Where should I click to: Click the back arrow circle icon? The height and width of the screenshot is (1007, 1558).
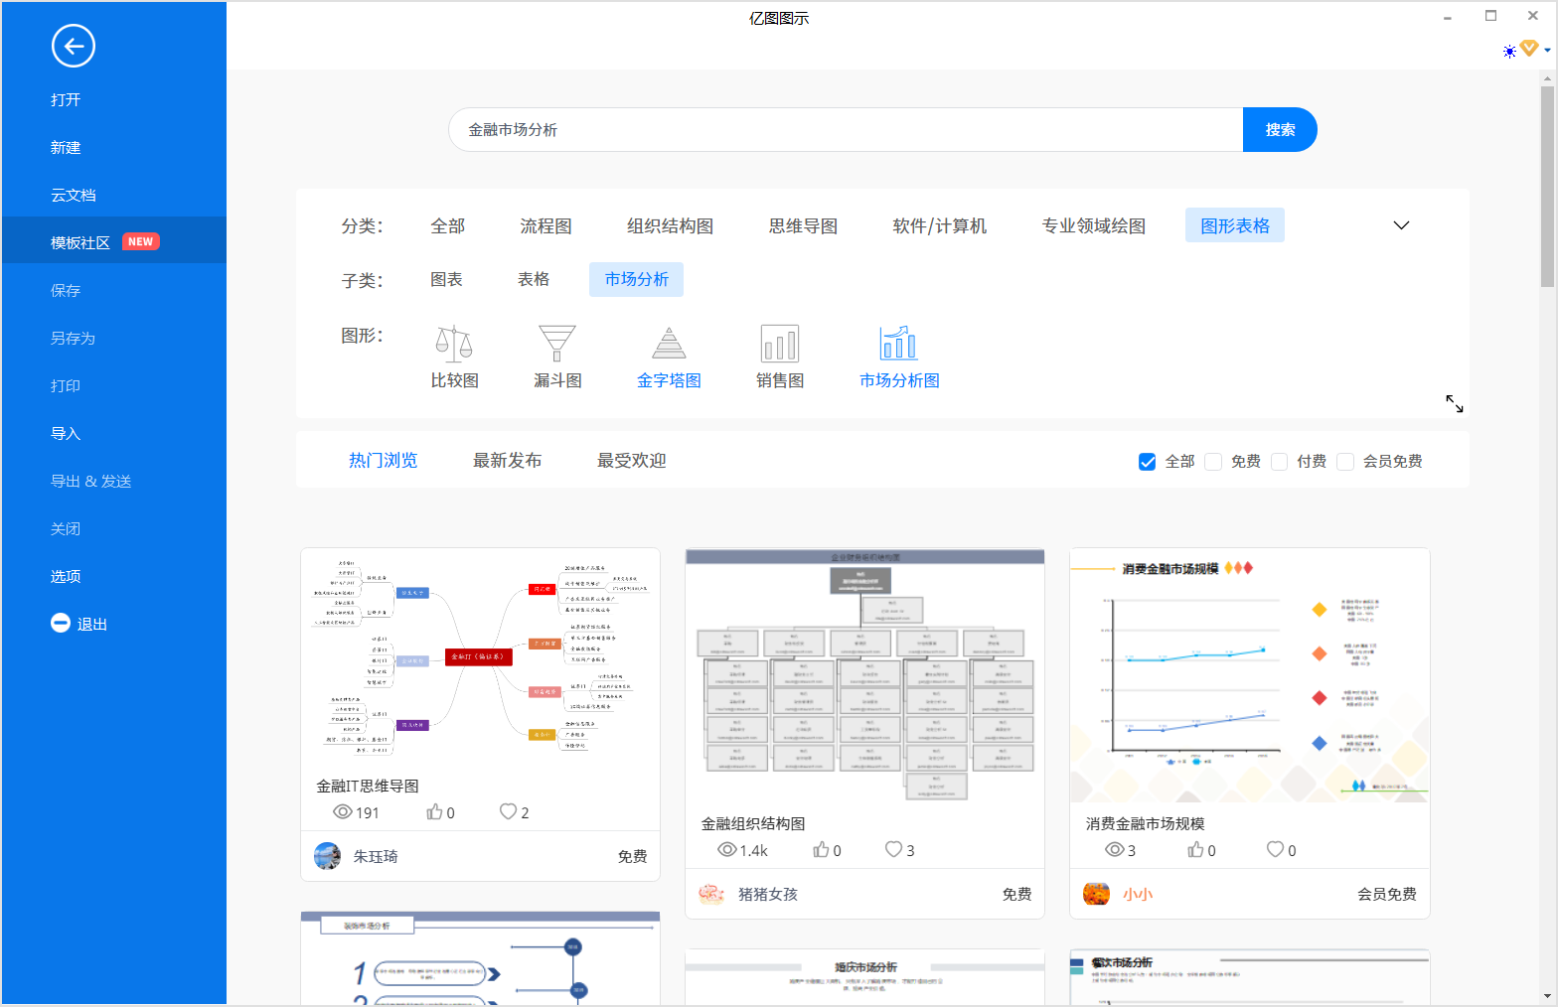point(74,46)
